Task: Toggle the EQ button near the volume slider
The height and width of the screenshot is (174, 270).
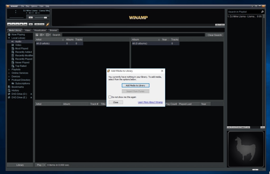Action: pyautogui.click(x=30, y=18)
